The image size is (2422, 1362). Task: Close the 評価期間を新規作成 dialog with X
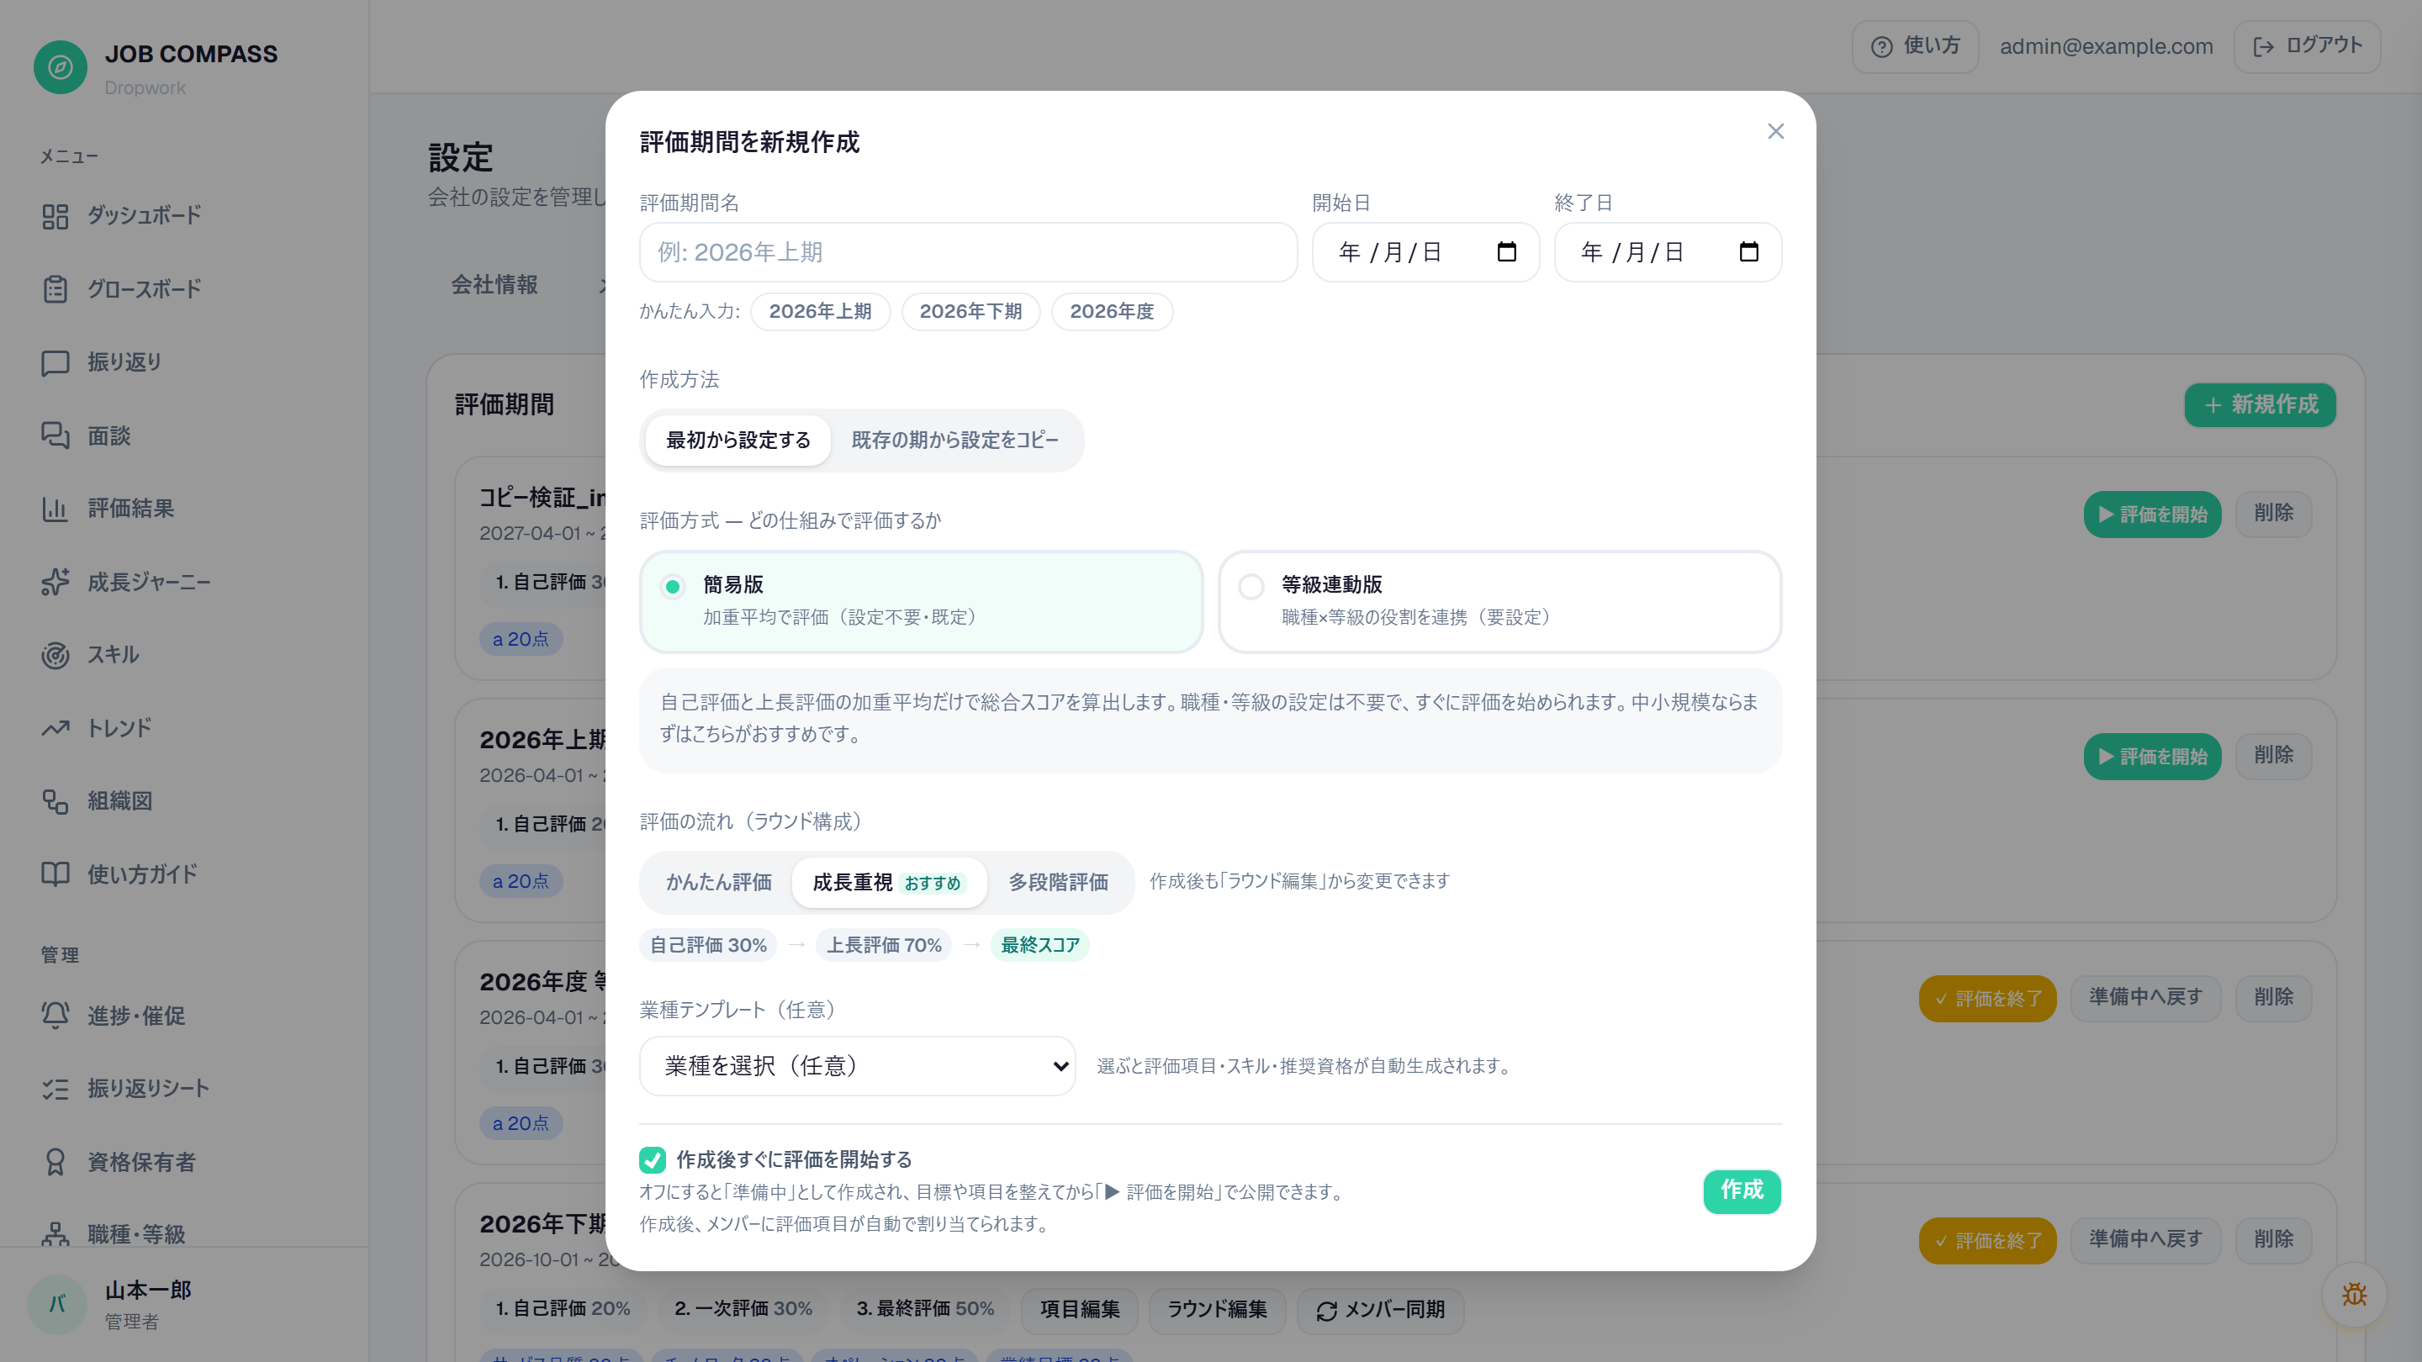click(x=1775, y=132)
